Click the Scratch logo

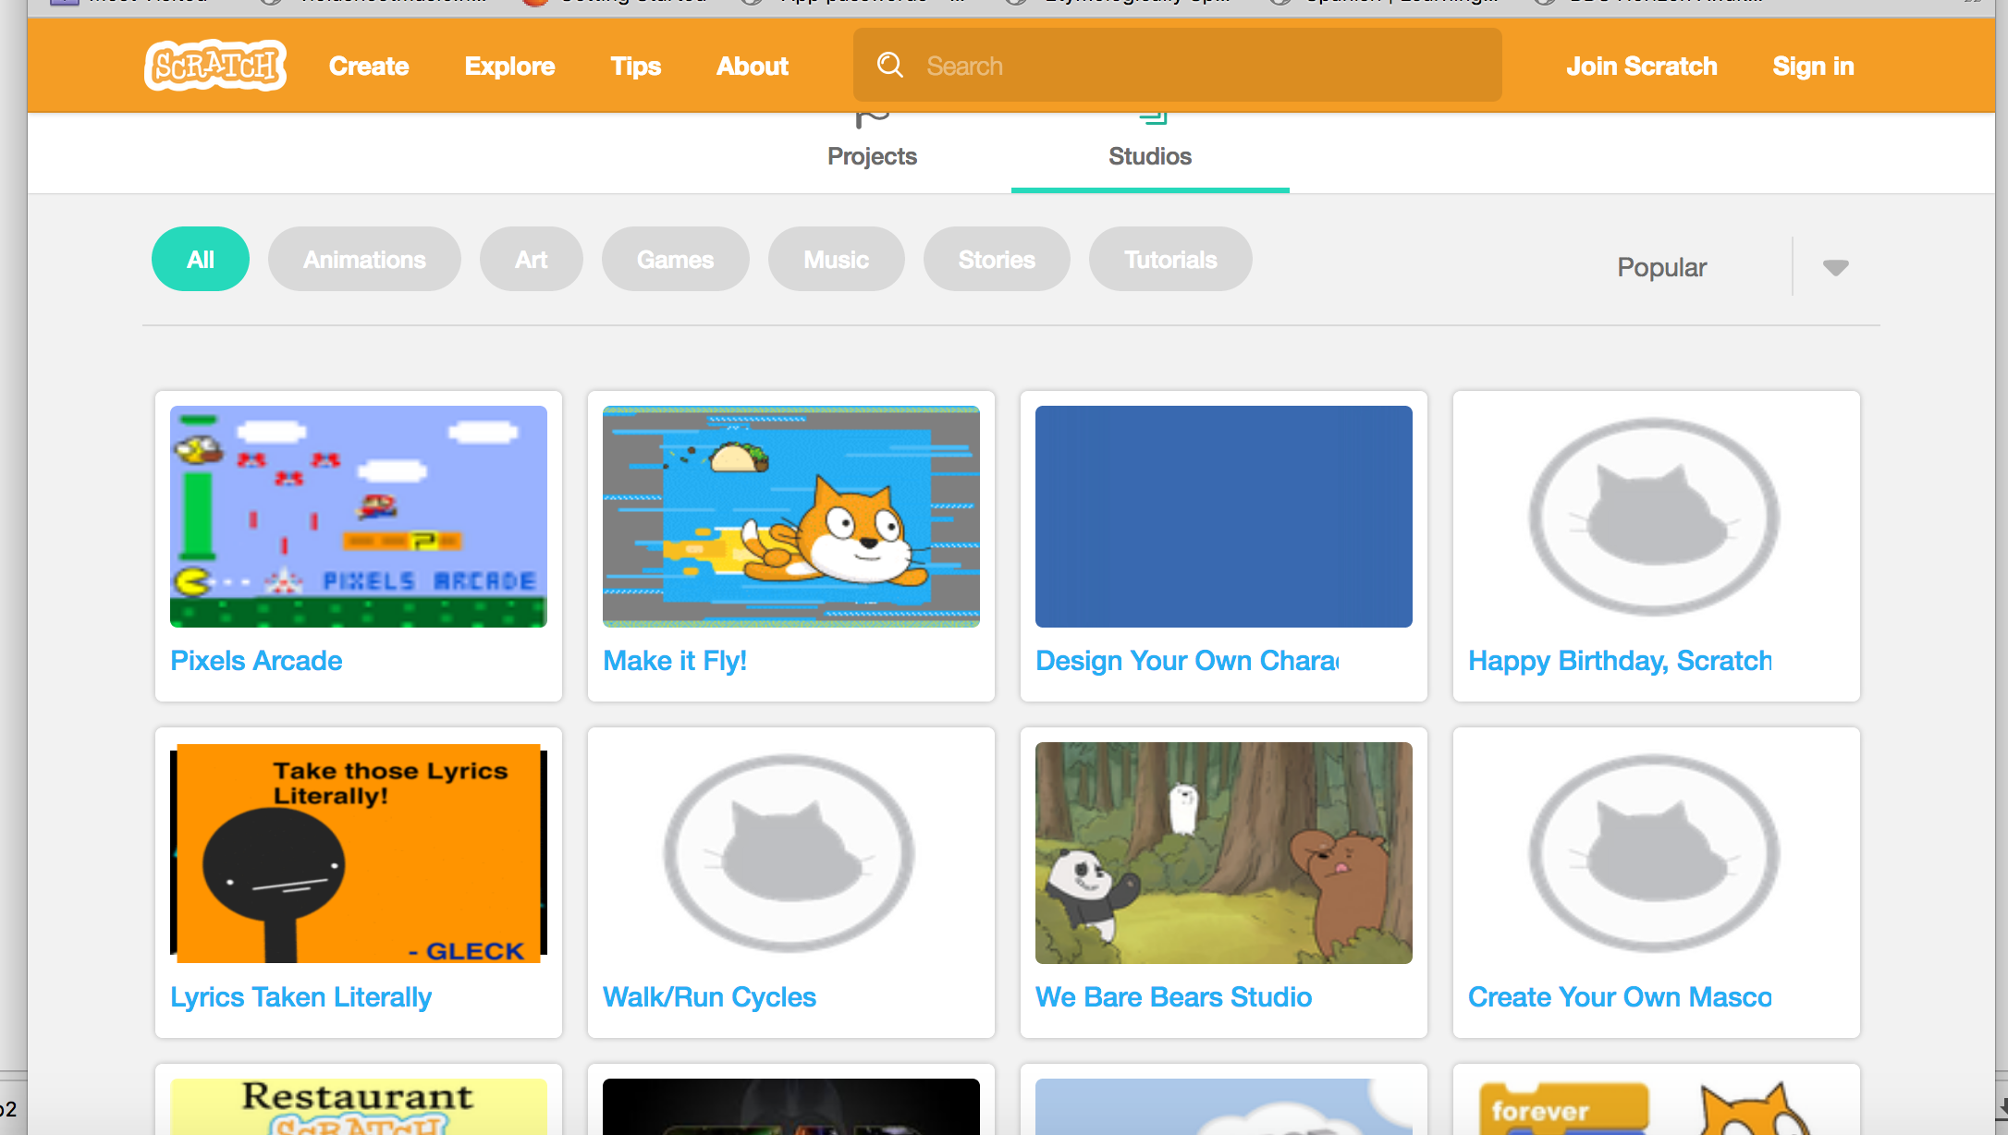tap(214, 65)
